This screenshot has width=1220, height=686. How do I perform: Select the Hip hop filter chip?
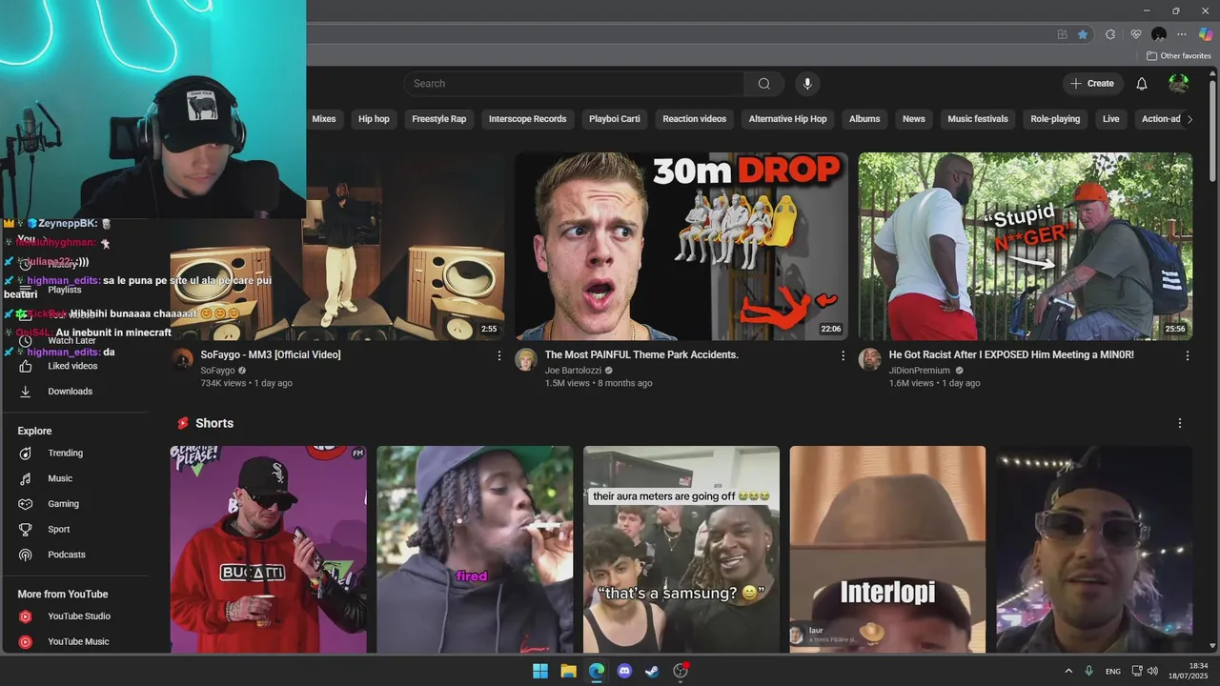pos(374,119)
